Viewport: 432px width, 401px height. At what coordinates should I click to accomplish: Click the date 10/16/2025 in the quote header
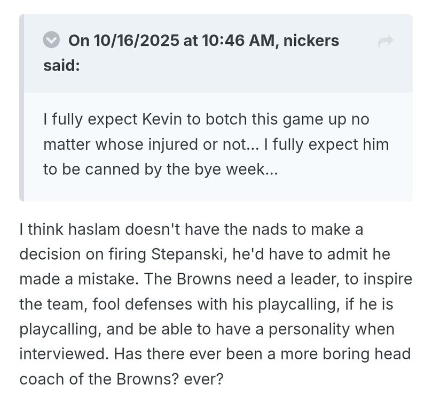pos(136,41)
